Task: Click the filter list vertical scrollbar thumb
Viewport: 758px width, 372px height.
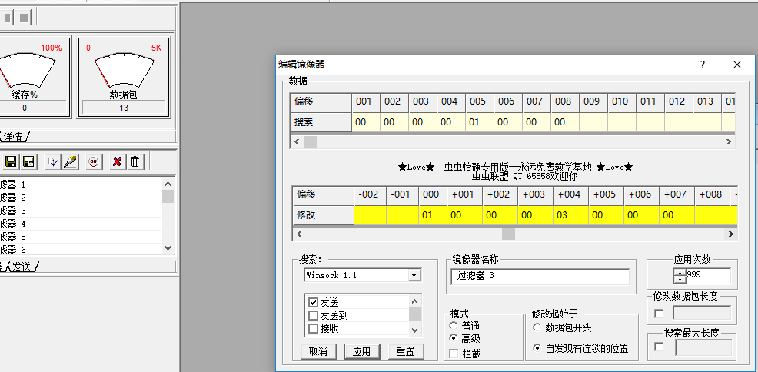Action: [168, 196]
